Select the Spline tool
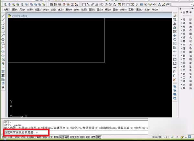This screenshot has height=141, width=194. pyautogui.click(x=3, y=48)
